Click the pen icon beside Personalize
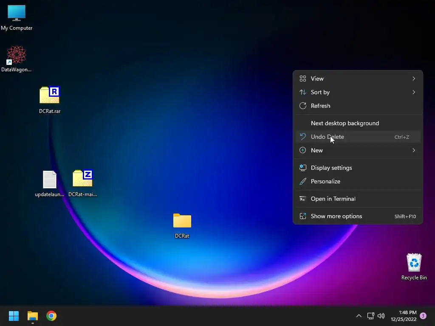This screenshot has height=326, width=435. click(302, 182)
